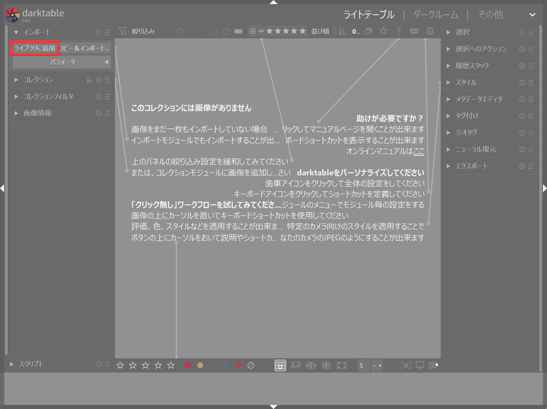
Task: Expand the 選択 module
Action: coord(449,32)
